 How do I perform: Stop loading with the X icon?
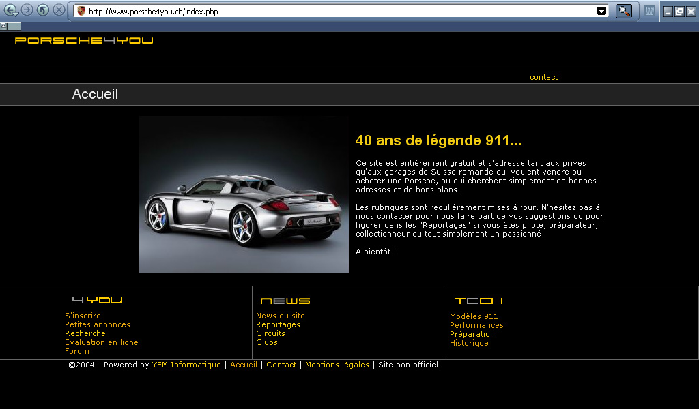click(x=59, y=10)
